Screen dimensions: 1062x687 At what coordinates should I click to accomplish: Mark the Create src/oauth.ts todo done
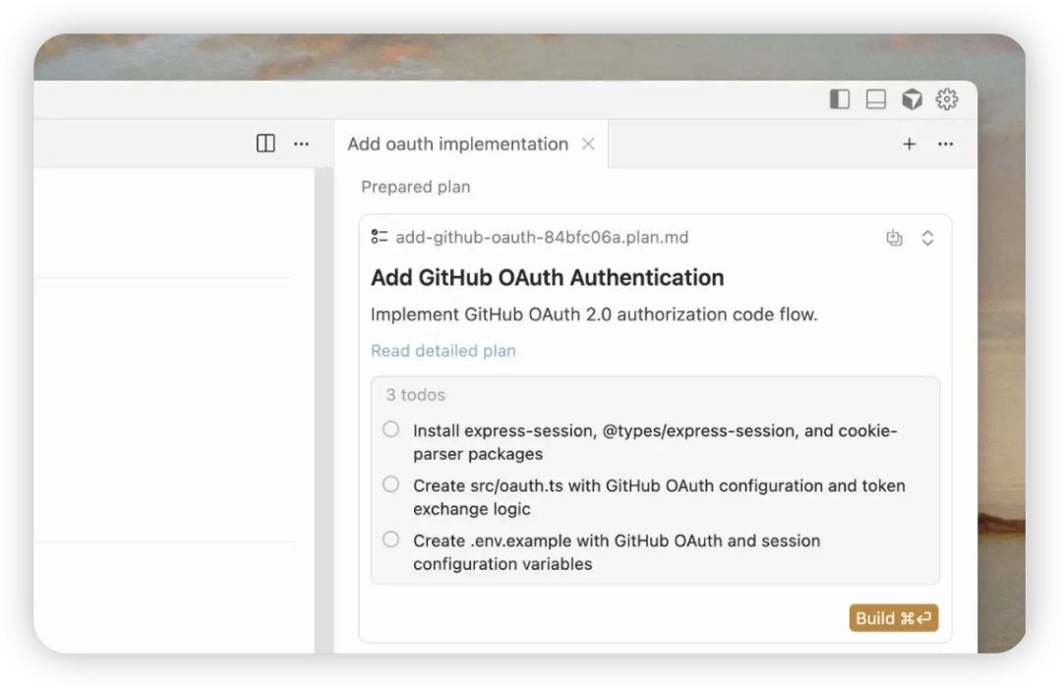point(390,484)
